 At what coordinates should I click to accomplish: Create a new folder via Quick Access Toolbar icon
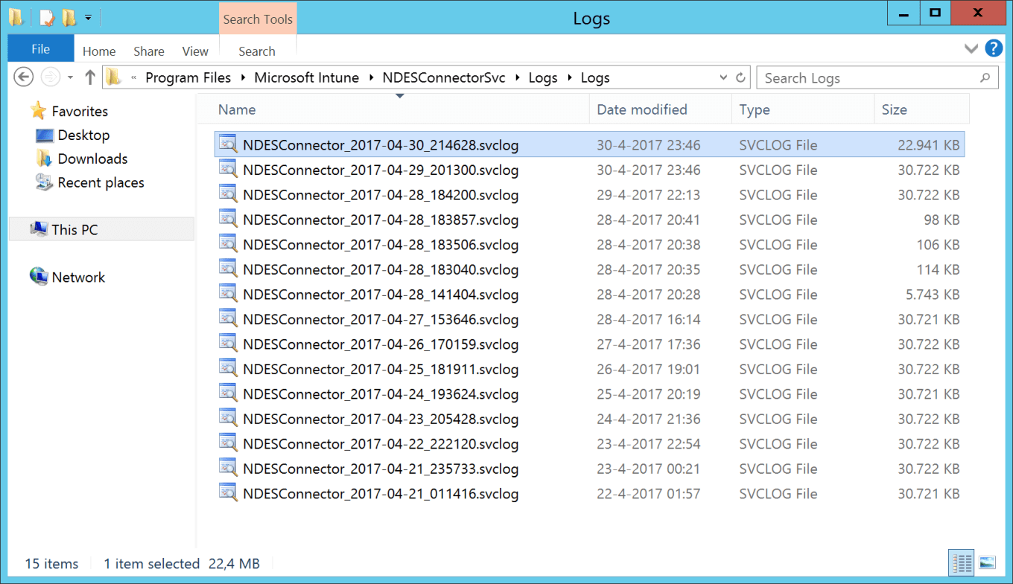pos(66,13)
